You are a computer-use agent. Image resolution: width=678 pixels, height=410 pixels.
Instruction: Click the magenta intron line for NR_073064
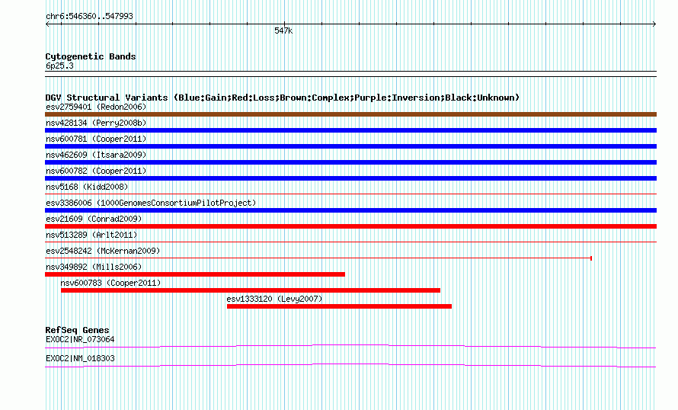[350, 346]
